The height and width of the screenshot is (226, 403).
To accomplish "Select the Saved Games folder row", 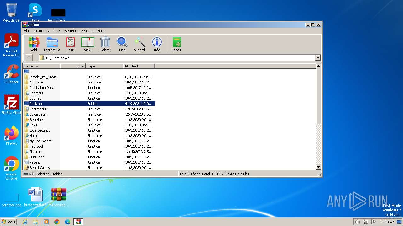I will tap(89, 168).
